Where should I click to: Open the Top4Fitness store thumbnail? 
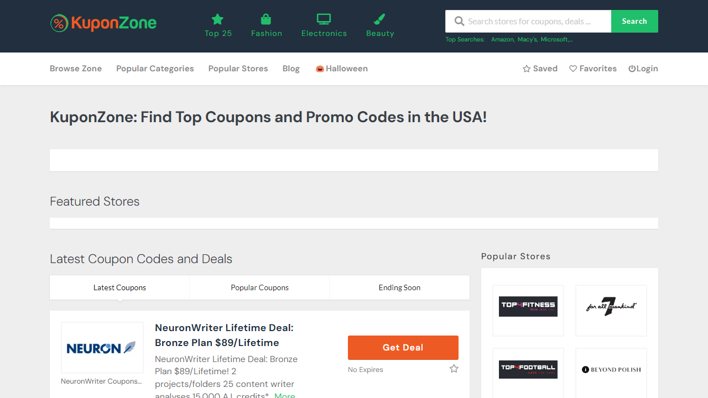[x=528, y=307]
